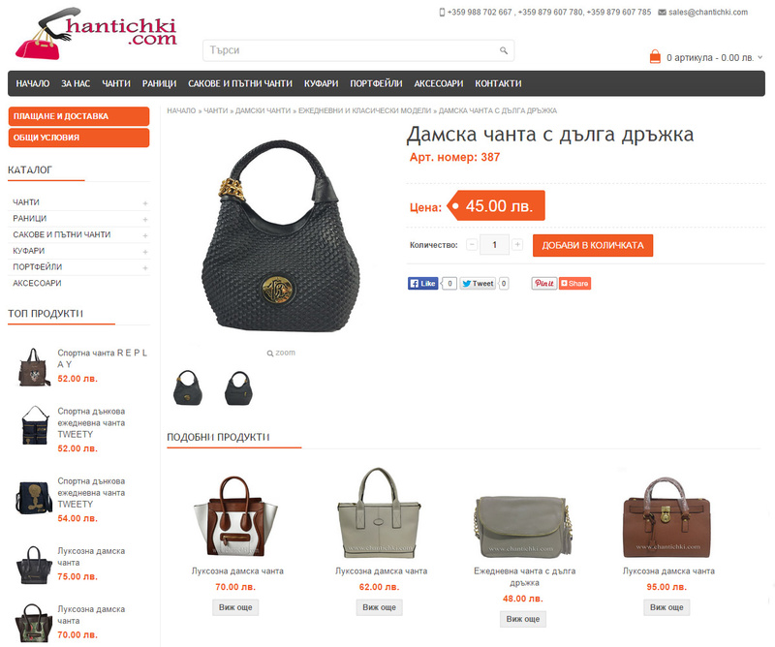The width and height of the screenshot is (775, 647).
Task: Expand the РАНИЦИ catalog category
Action: (x=145, y=220)
